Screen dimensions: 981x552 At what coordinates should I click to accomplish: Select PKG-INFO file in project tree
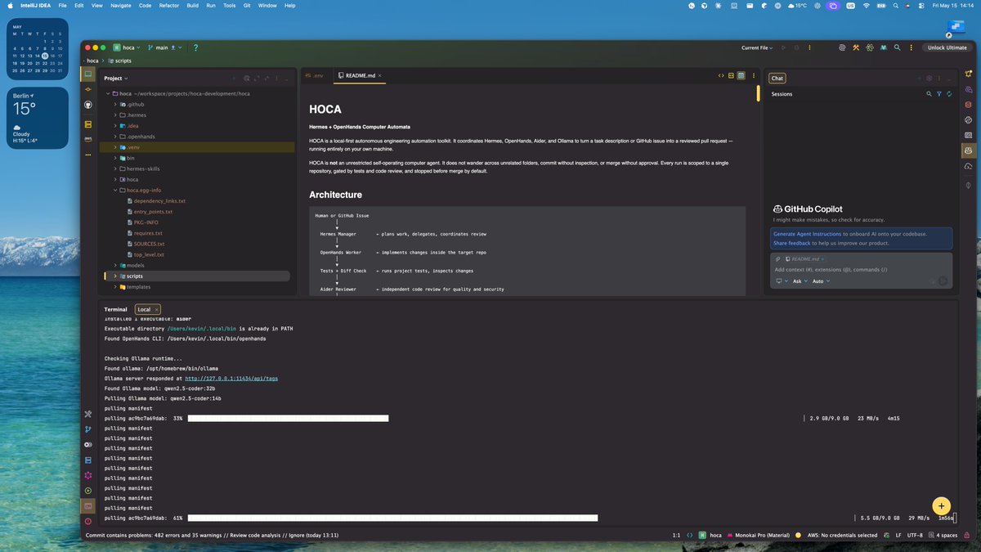coord(146,222)
